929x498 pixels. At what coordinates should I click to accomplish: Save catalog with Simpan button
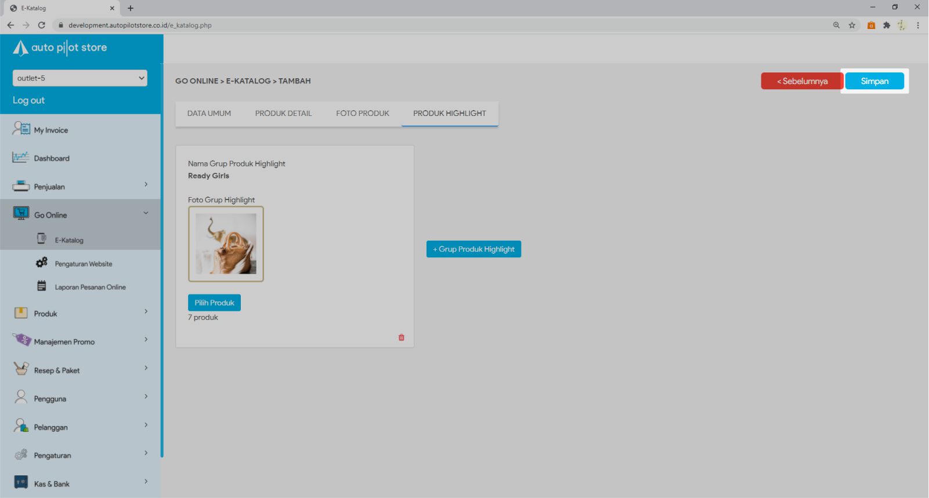click(x=874, y=81)
